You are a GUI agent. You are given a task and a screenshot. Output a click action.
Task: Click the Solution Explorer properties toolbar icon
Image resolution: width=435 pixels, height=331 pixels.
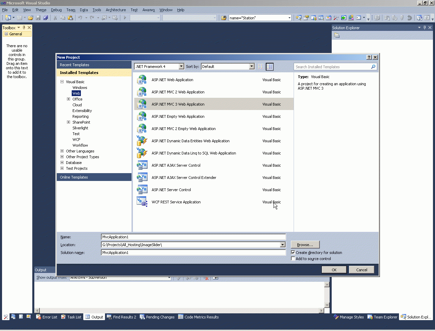(x=337, y=35)
